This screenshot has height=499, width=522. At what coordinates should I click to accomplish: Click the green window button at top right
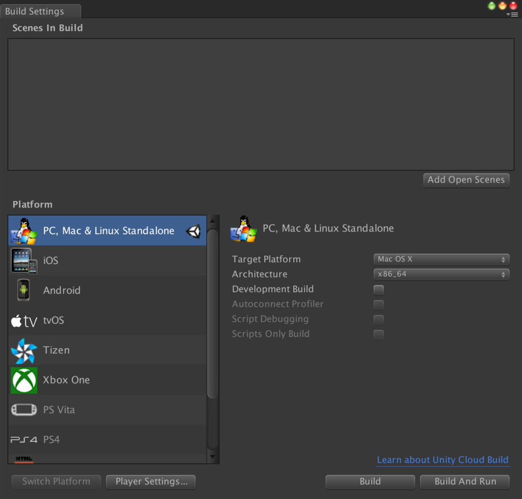coord(492,6)
